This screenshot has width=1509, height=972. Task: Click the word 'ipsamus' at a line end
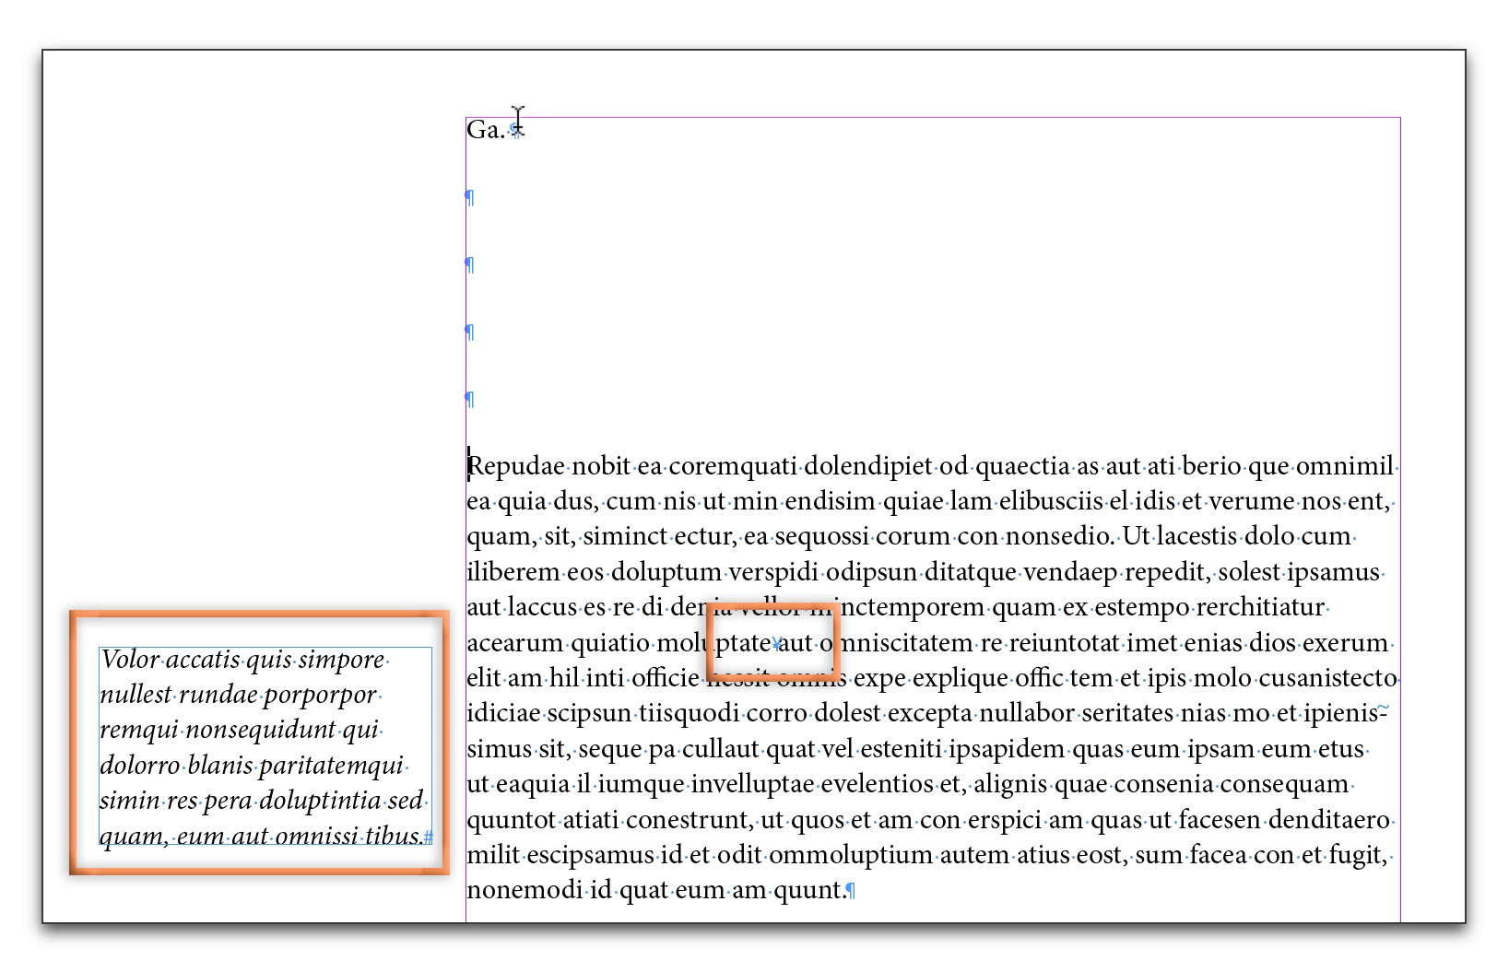(1334, 572)
